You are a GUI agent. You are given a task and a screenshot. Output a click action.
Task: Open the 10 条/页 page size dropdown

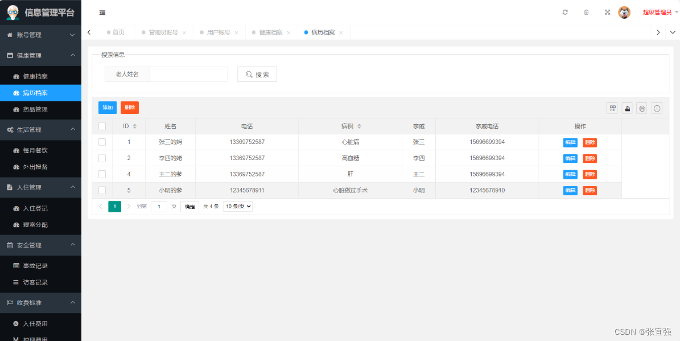coord(238,207)
